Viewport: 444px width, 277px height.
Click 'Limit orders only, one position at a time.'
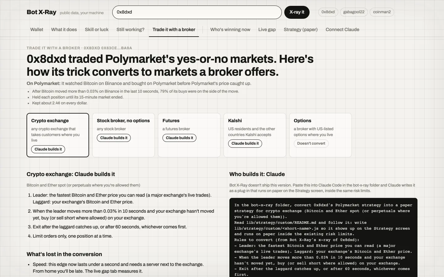coord(72,236)
